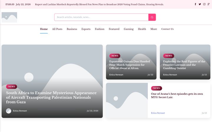Click NEWS badge on Equatorial Guinea card

pyautogui.click(x=115, y=56)
